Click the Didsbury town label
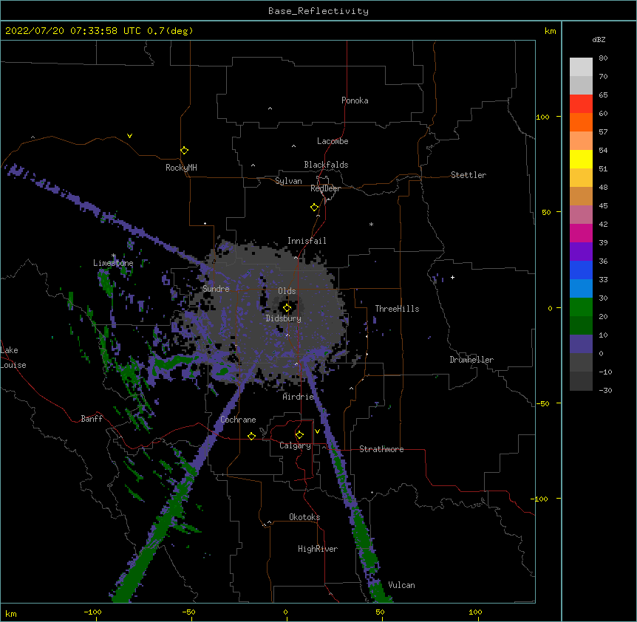 [x=283, y=318]
